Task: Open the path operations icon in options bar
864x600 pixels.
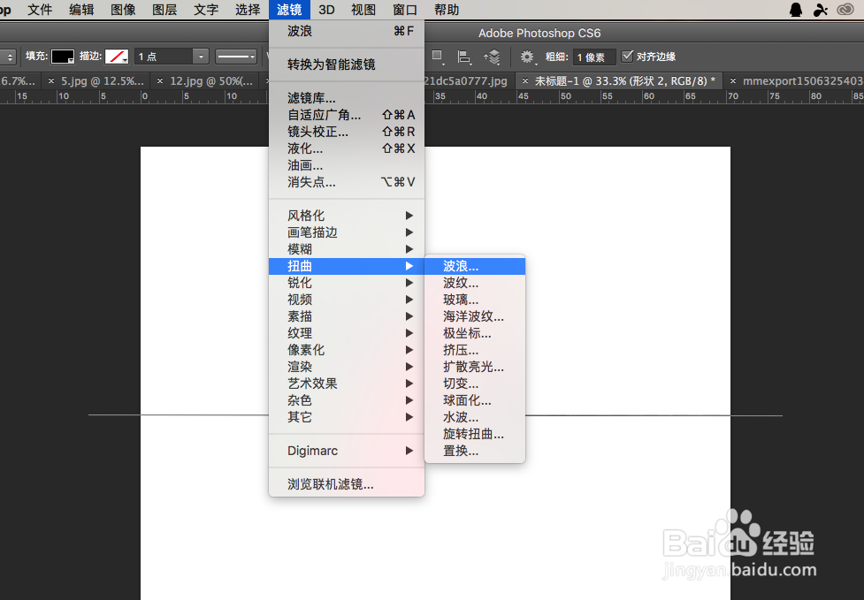Action: point(437,57)
